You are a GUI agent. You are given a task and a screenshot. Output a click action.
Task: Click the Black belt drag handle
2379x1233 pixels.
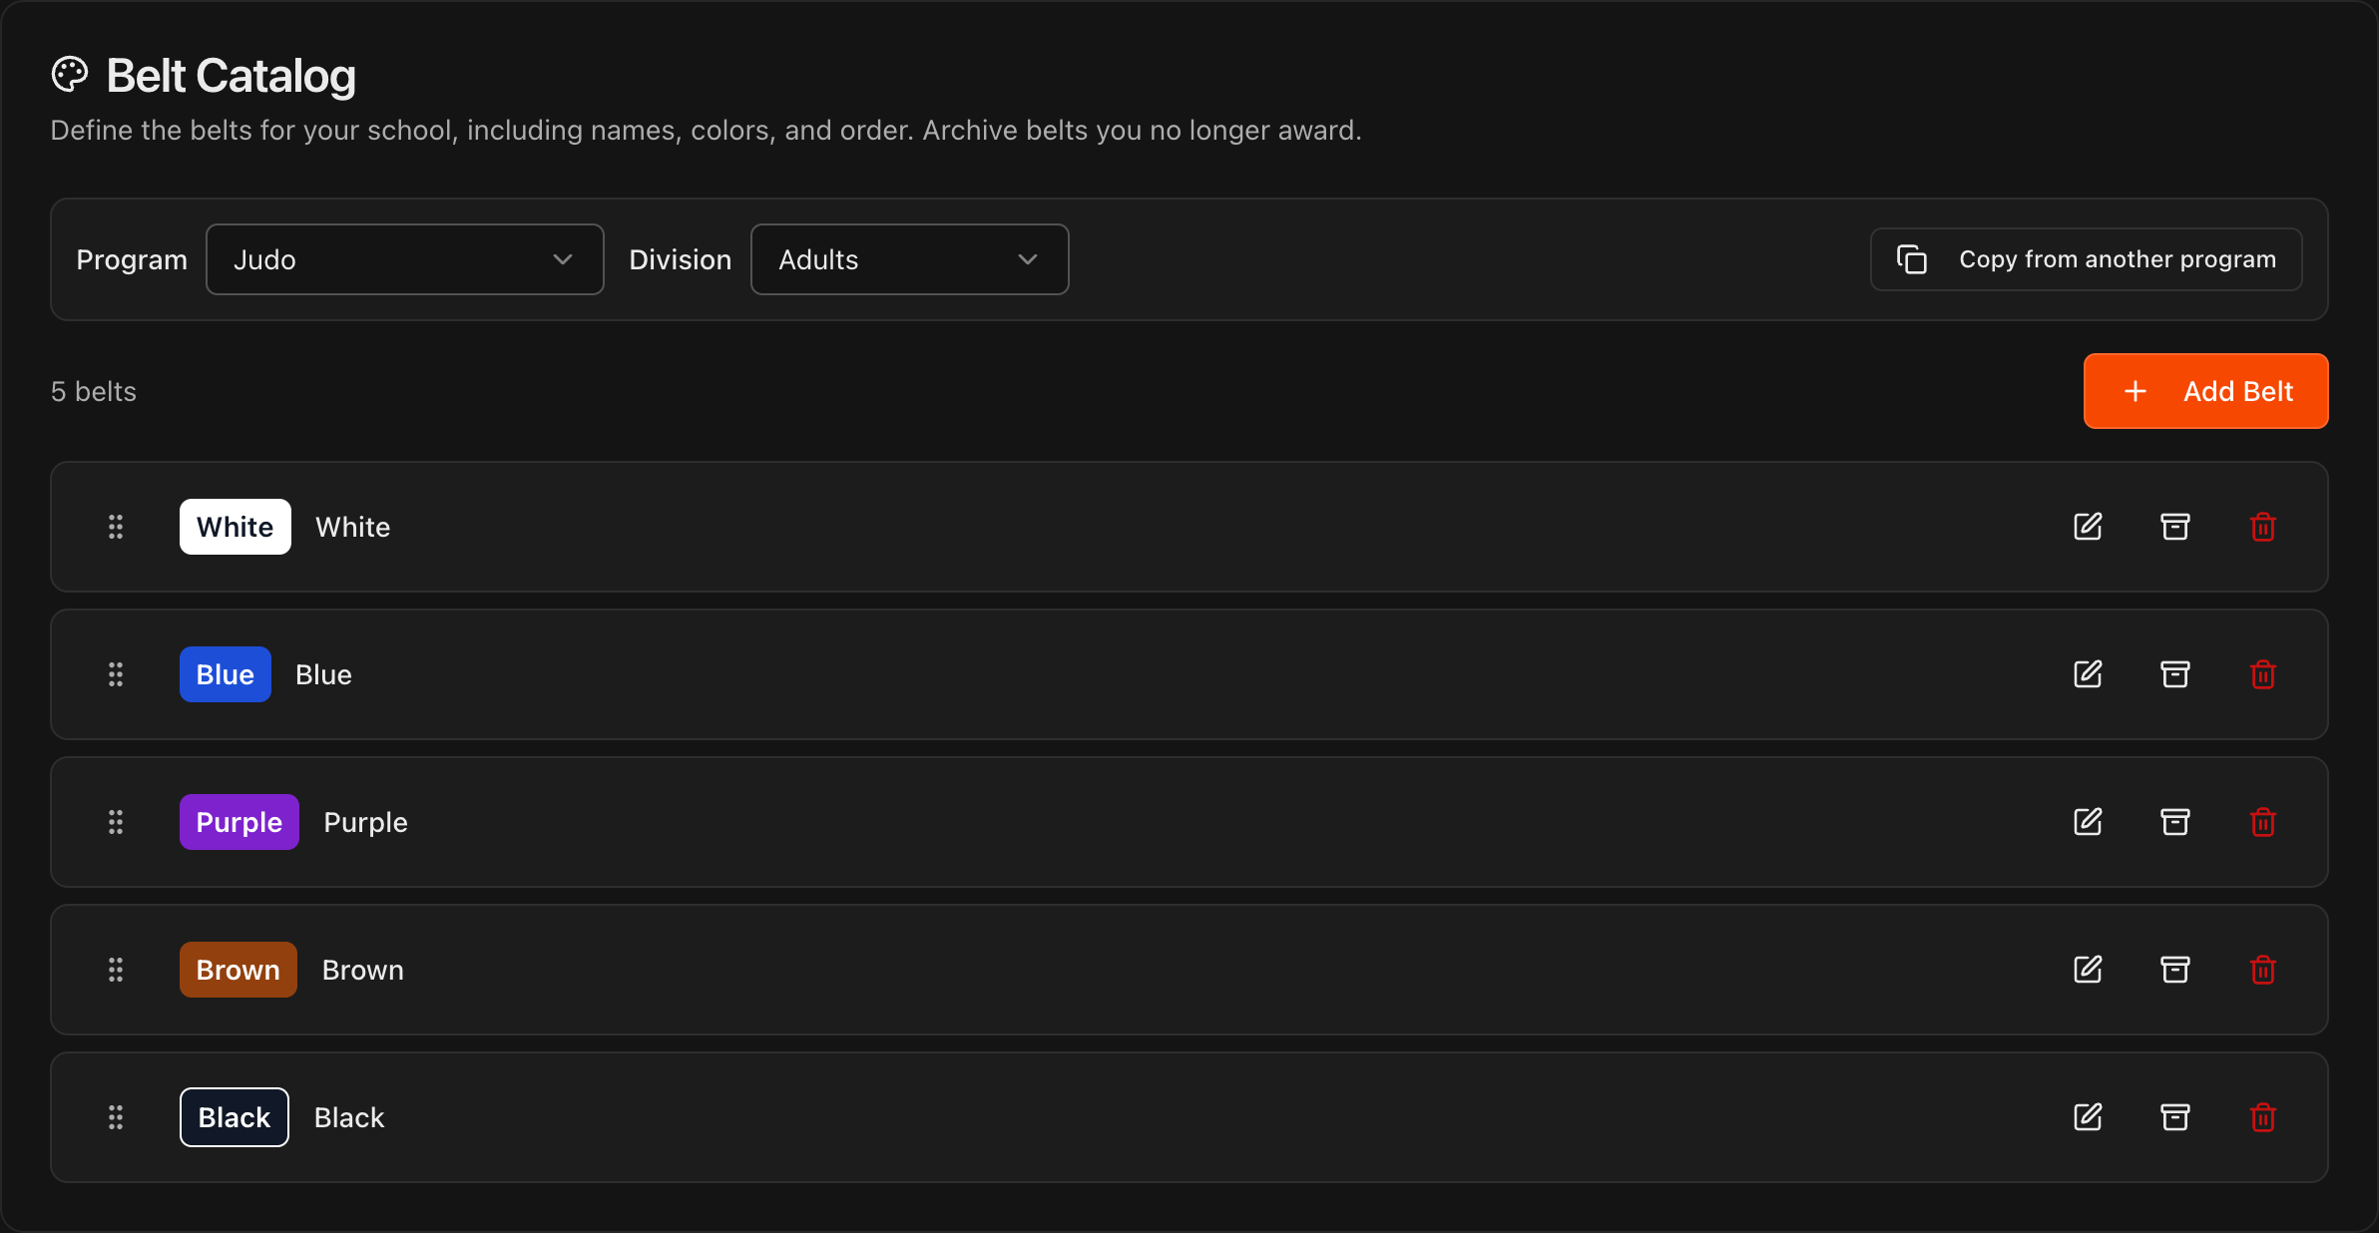tap(116, 1117)
